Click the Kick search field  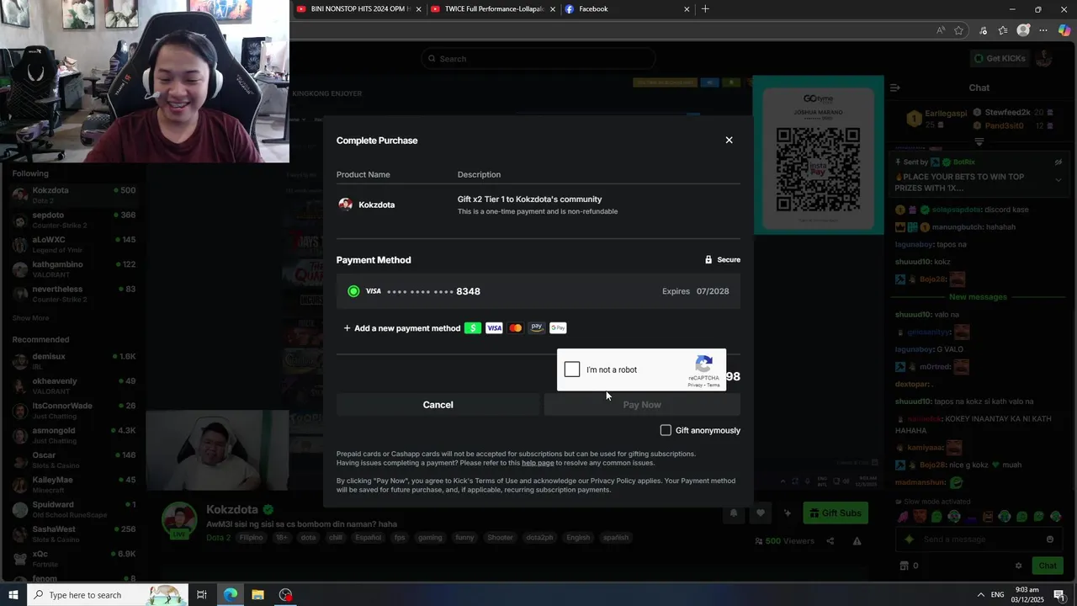(x=538, y=59)
